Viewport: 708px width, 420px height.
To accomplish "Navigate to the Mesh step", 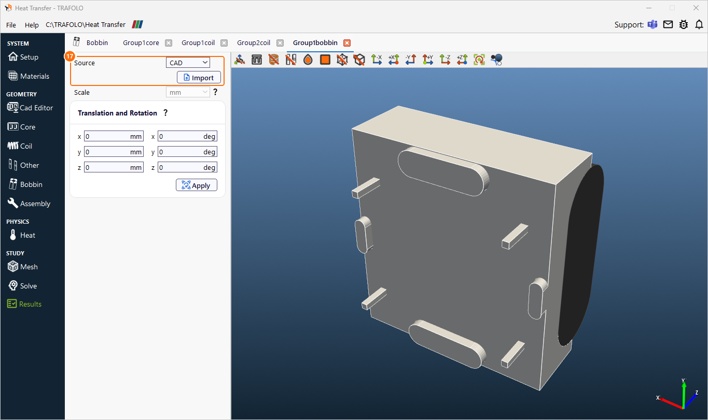I will tap(23, 267).
